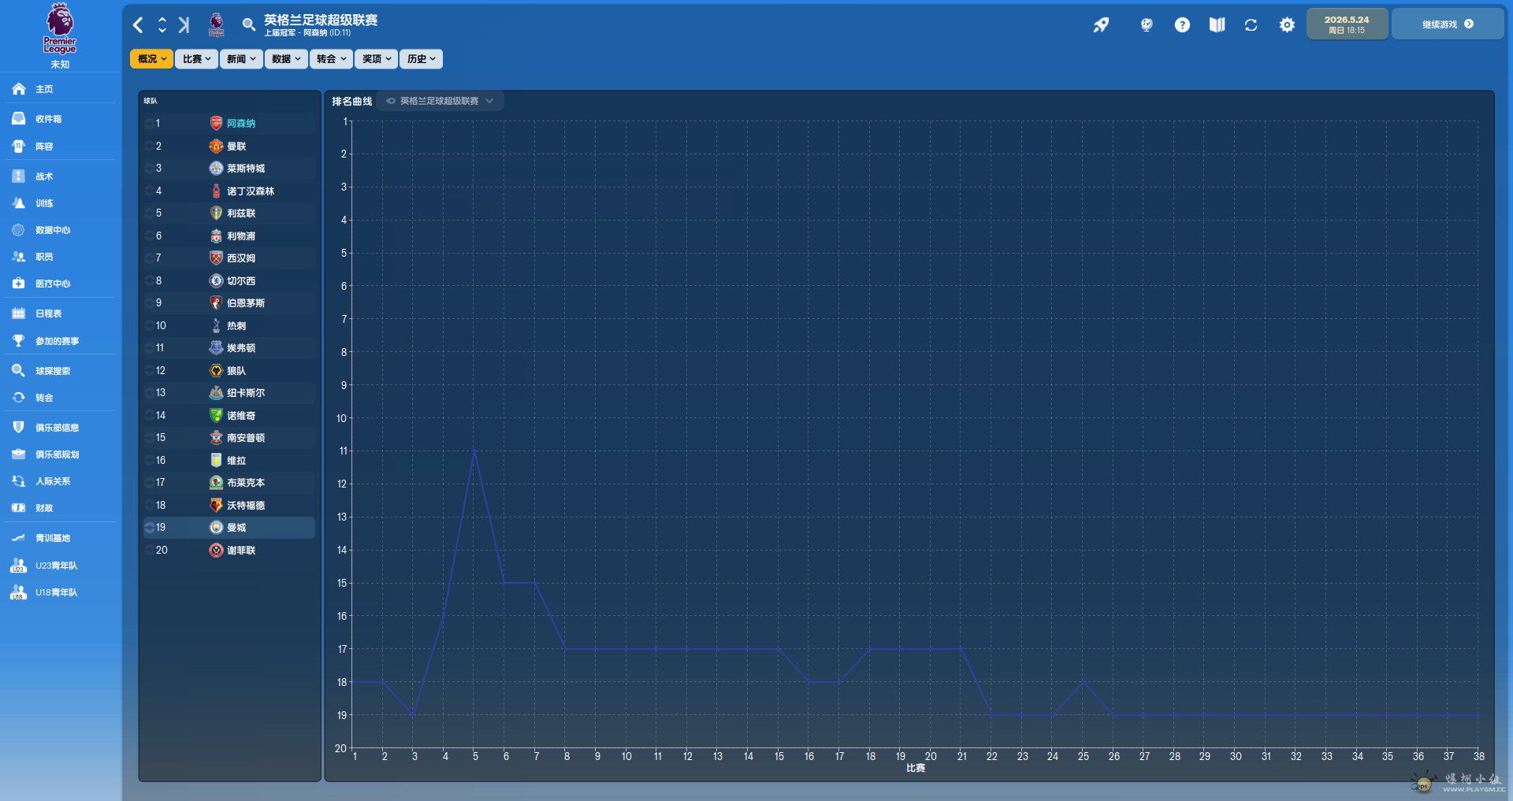Toggle ranking curve for 利物浦
This screenshot has height=801, width=1513.
pos(150,236)
